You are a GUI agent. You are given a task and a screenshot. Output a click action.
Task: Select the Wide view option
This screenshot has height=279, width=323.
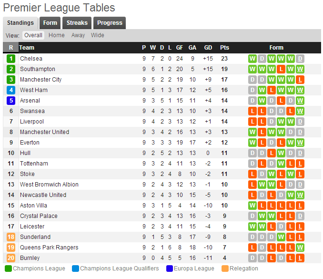click(98, 35)
